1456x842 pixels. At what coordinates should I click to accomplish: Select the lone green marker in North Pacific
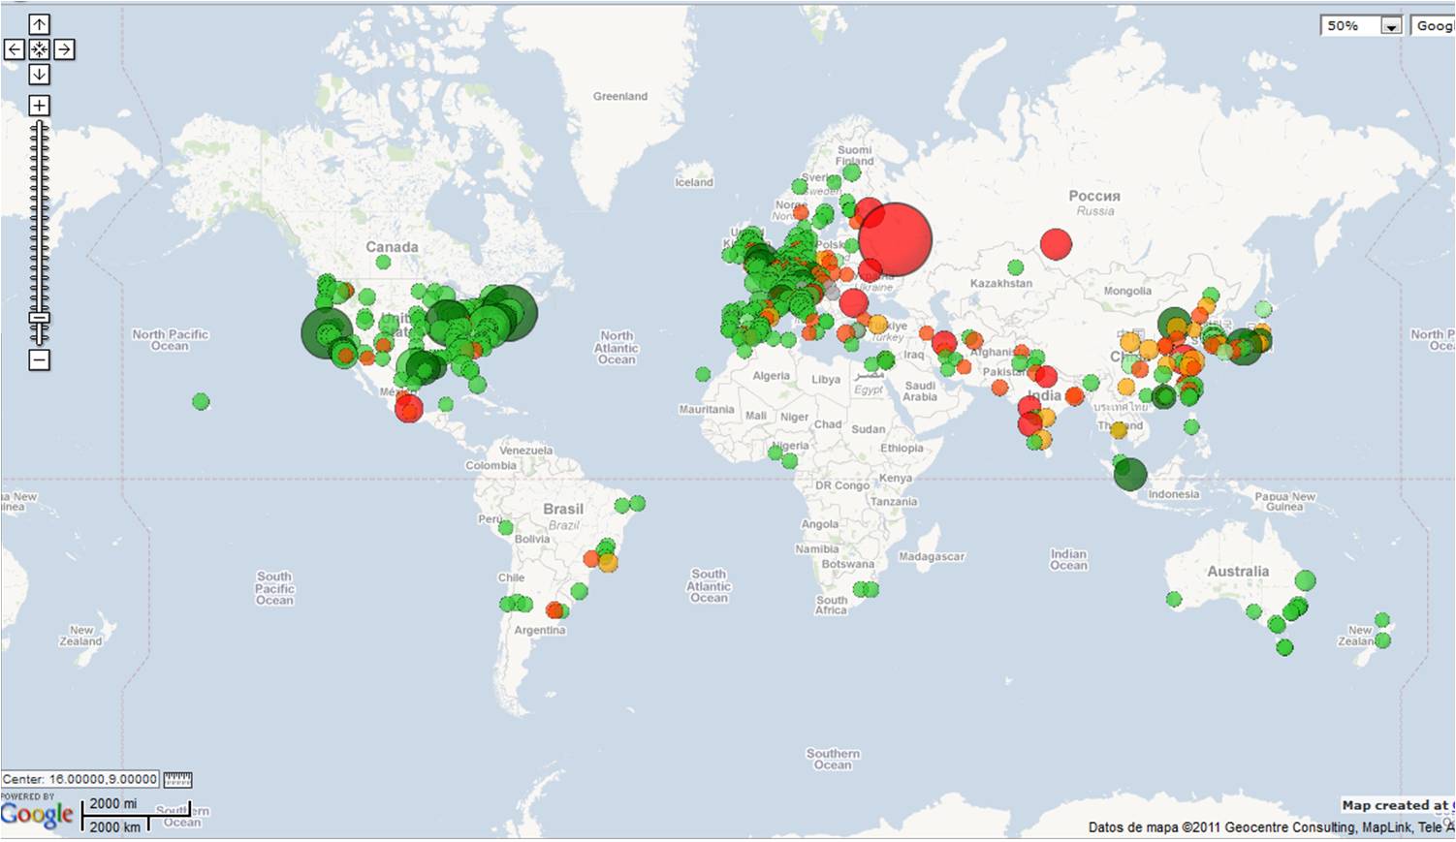coord(201,401)
